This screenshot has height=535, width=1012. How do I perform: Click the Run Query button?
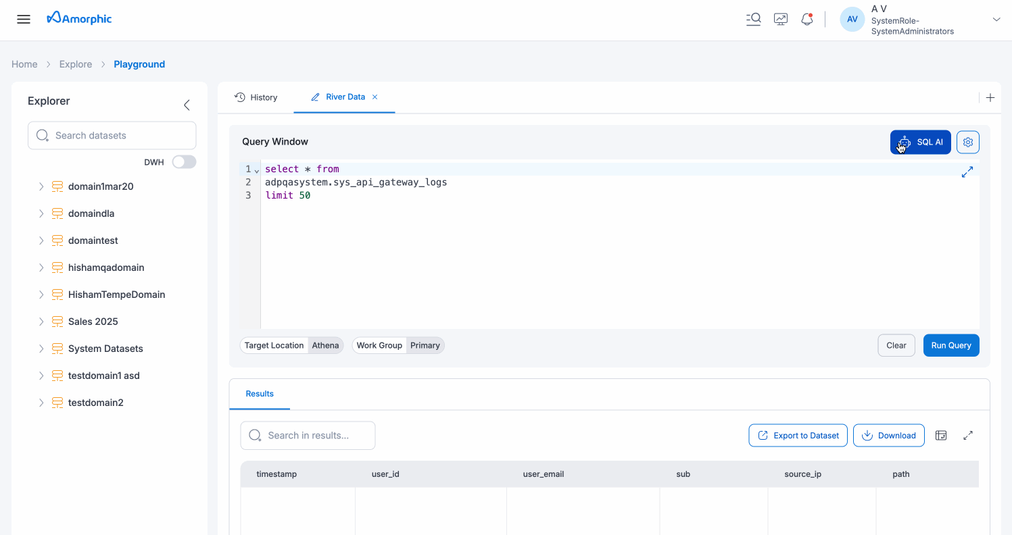[950, 345]
